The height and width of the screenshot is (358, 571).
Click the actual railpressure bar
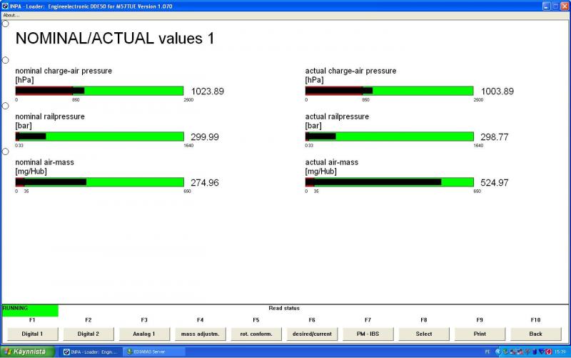389,136
